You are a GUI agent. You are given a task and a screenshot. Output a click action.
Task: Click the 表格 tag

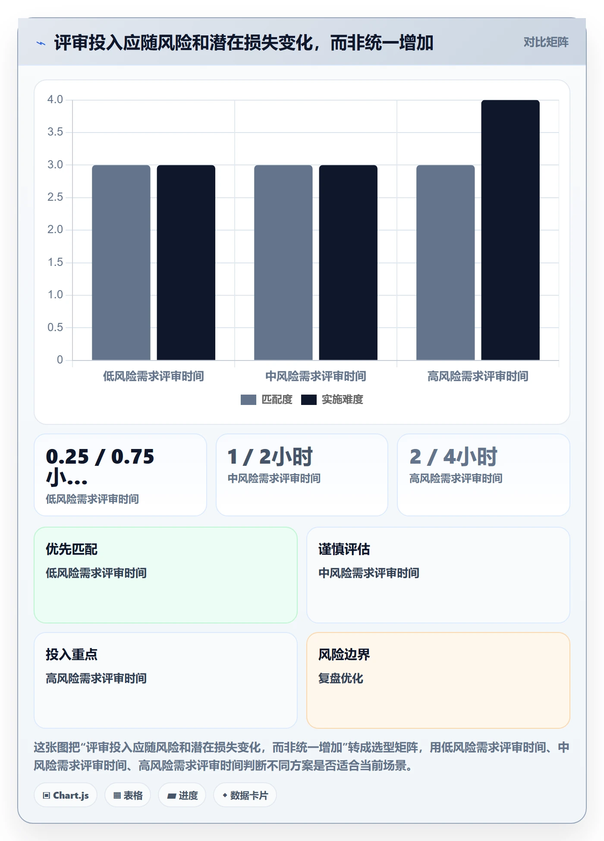click(128, 795)
